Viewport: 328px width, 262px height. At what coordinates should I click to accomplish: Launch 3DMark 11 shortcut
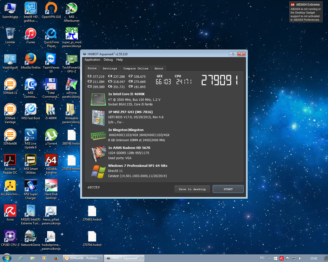(10, 86)
